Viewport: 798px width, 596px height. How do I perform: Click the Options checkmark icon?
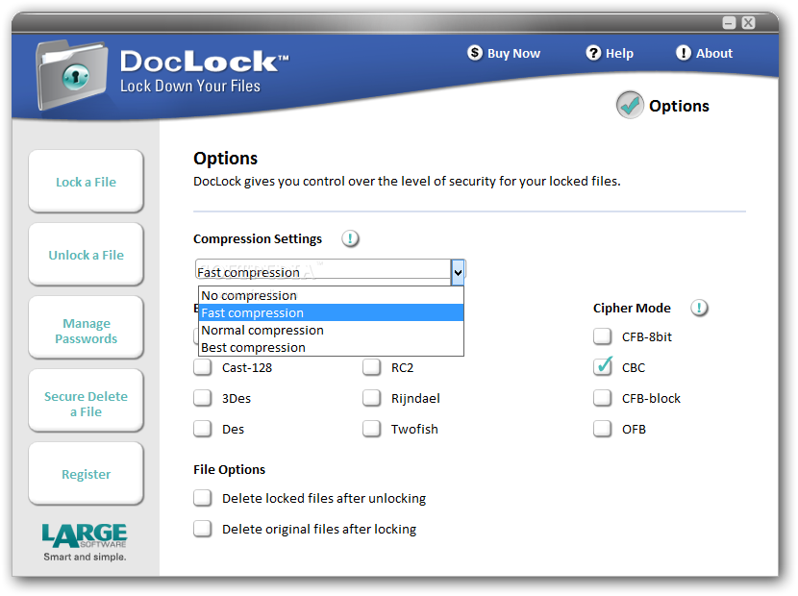pyautogui.click(x=630, y=105)
